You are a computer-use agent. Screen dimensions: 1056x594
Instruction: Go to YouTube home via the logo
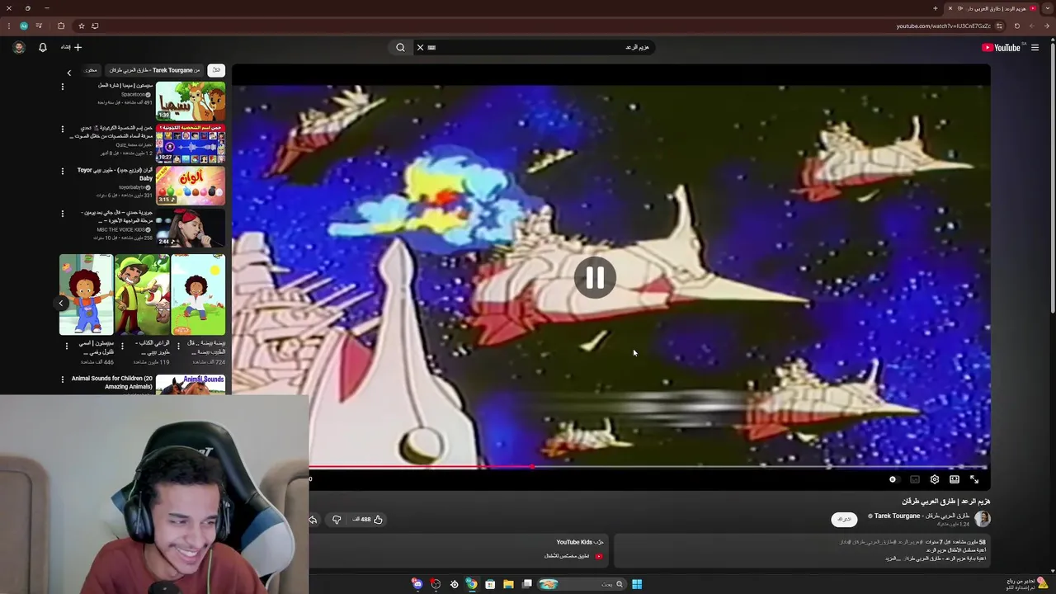click(1002, 48)
